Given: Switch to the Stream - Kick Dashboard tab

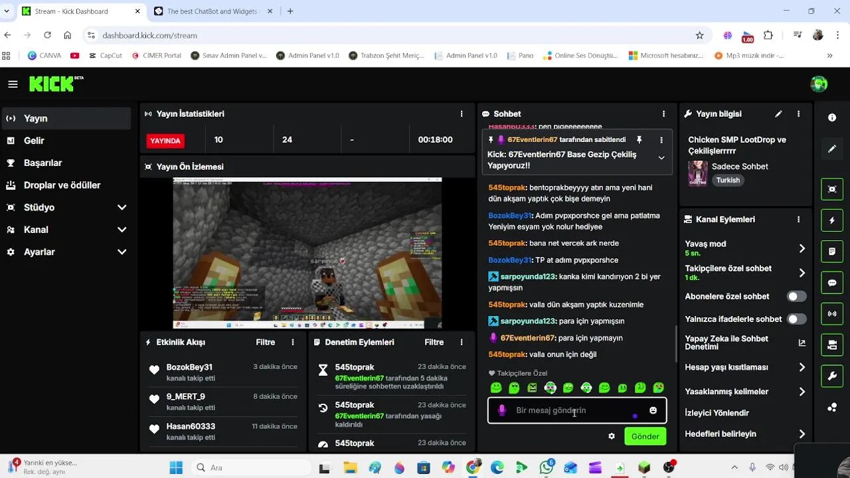Looking at the screenshot, I should (x=80, y=11).
